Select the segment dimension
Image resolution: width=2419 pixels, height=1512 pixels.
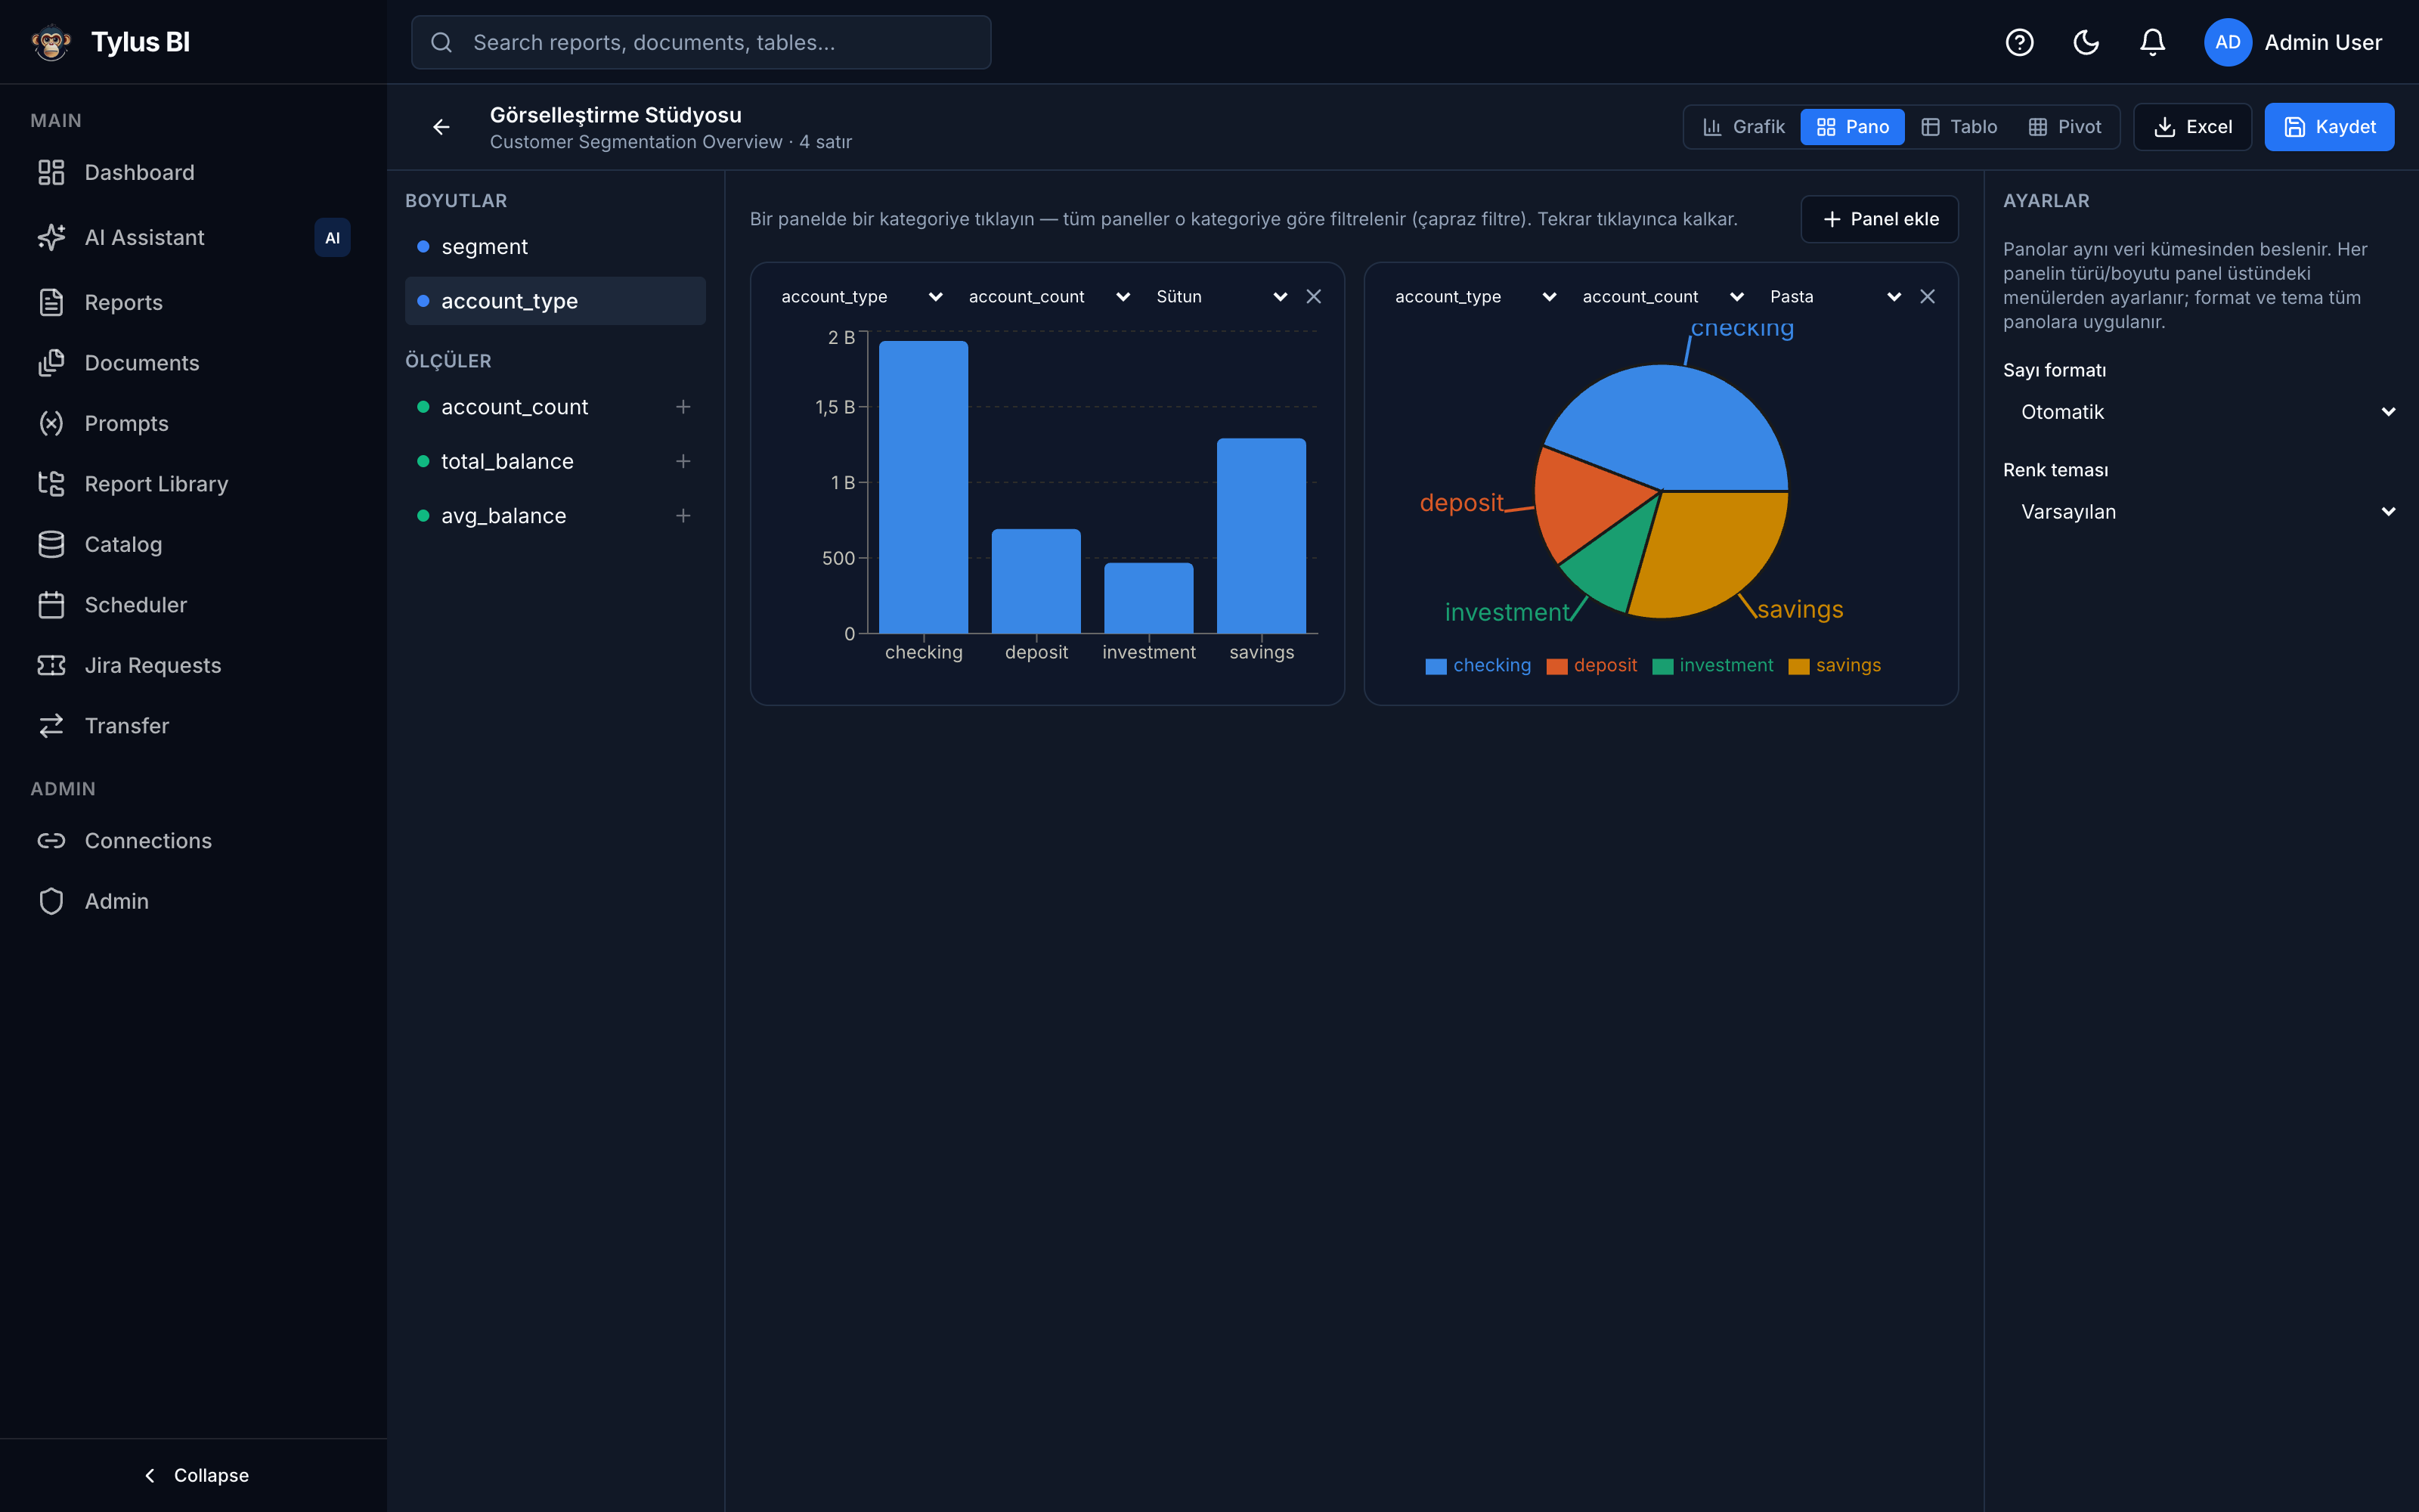(x=555, y=247)
